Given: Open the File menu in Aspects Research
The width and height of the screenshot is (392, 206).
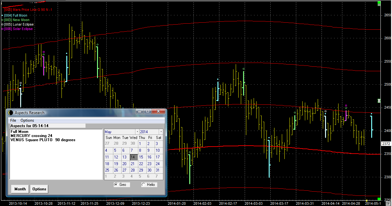Looking at the screenshot, I should pos(13,120).
